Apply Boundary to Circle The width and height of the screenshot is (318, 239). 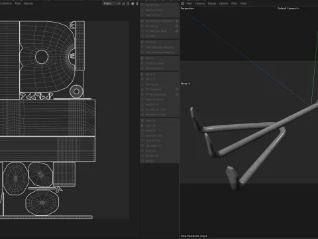click(159, 110)
